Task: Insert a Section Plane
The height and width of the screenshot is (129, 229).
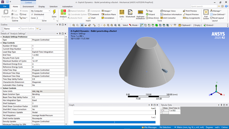Action: pos(109,14)
